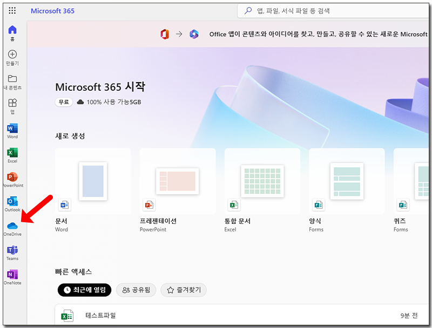Click the search box for apps and files

pyautogui.click(x=333, y=11)
